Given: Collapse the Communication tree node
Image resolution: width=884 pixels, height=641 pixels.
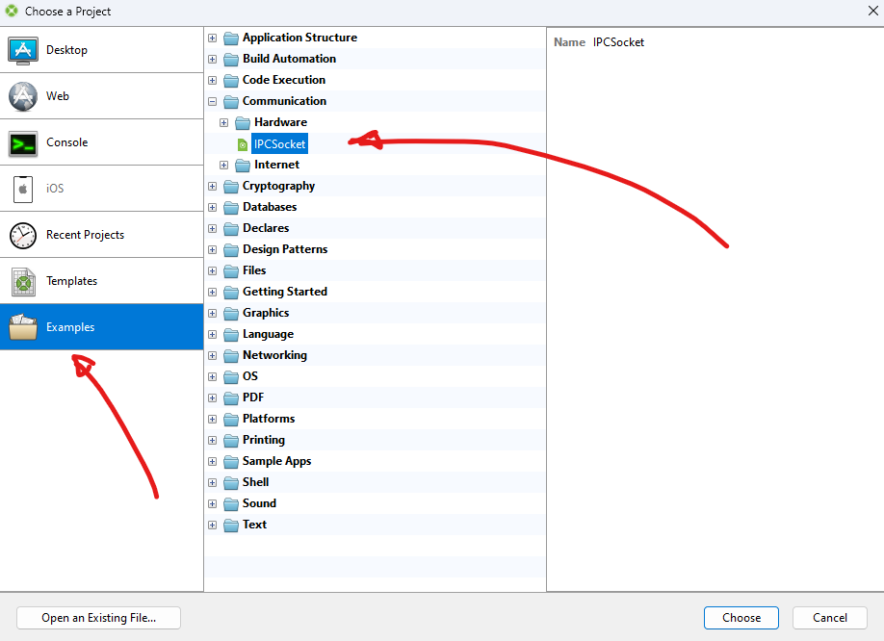Looking at the screenshot, I should pyautogui.click(x=213, y=102).
